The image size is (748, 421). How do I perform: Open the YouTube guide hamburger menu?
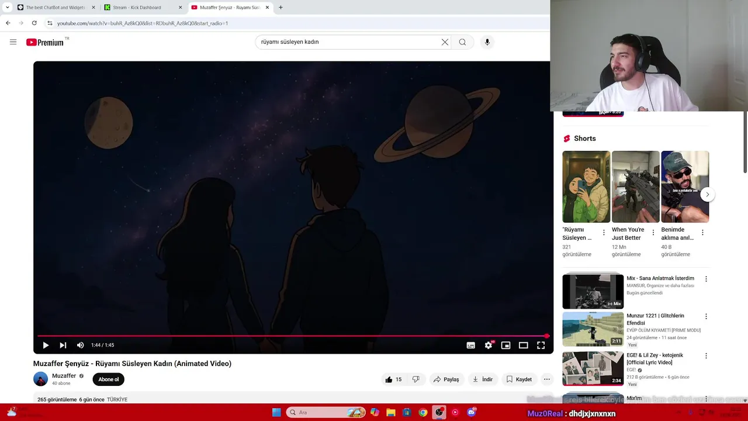(x=13, y=42)
